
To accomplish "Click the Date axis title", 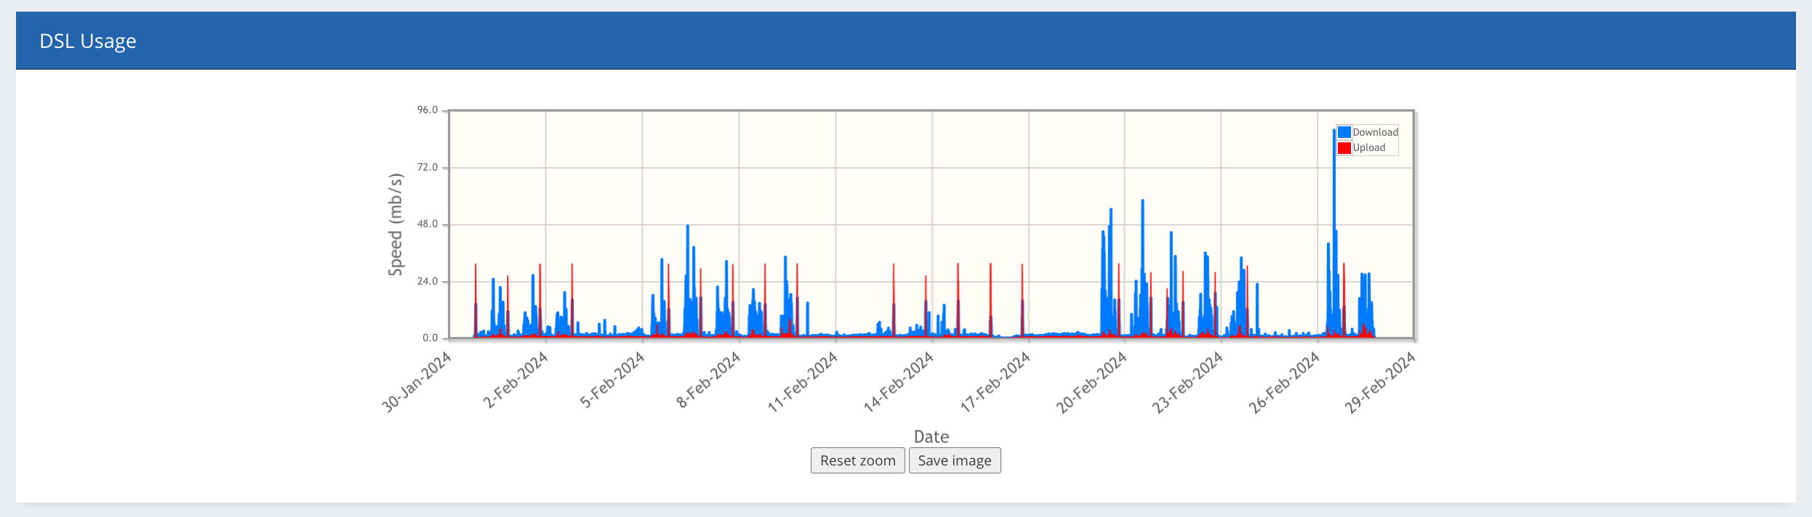I will [931, 436].
